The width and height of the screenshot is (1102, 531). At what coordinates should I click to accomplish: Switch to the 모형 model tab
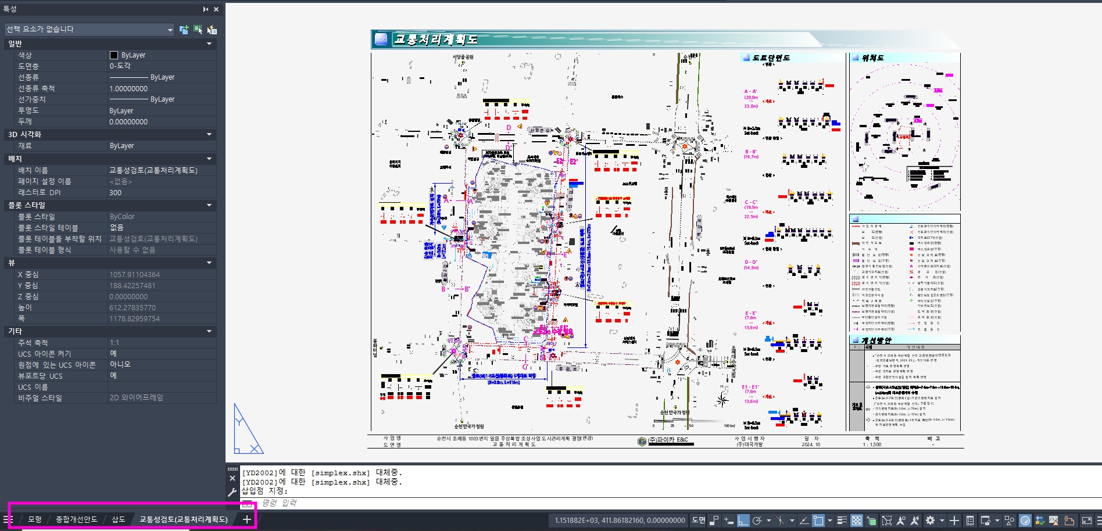(35, 519)
